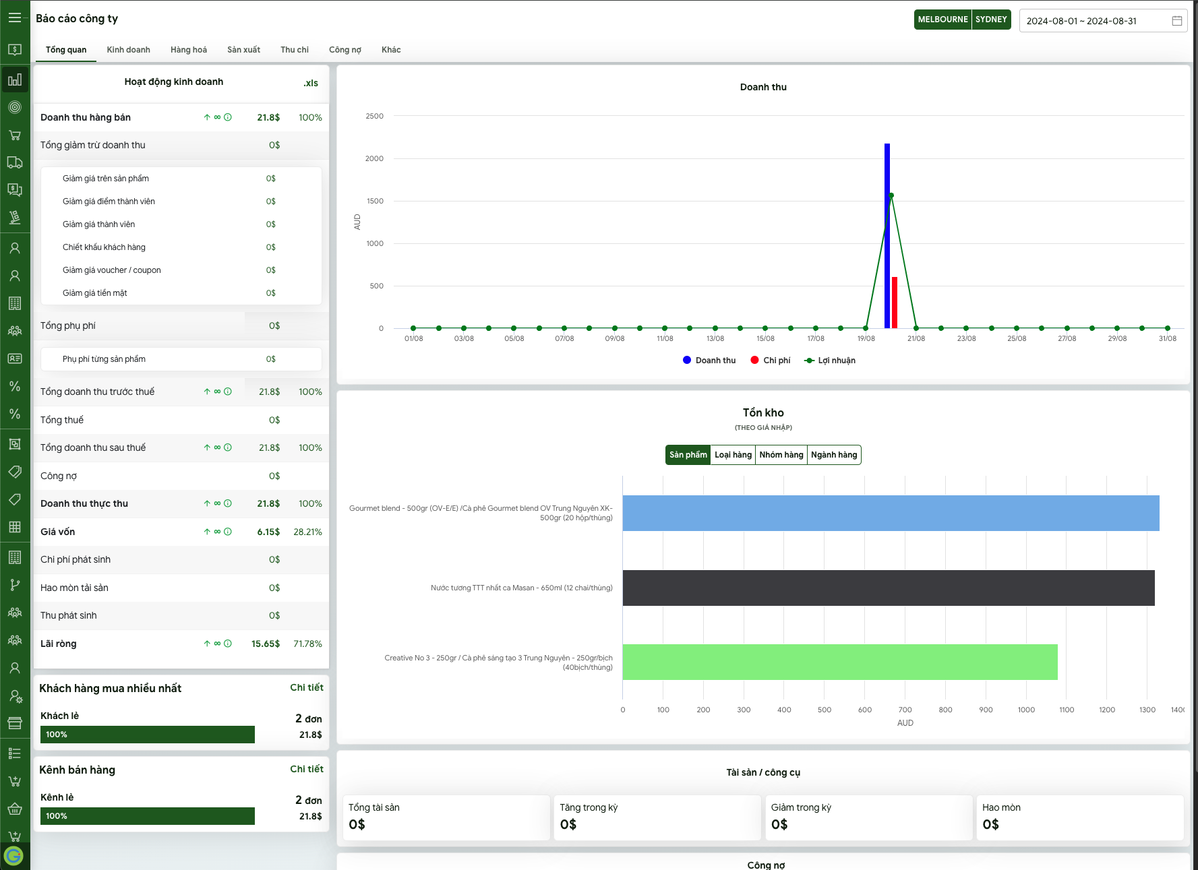Open the Thu chi tab
Image resolution: width=1198 pixels, height=870 pixels.
pyautogui.click(x=295, y=50)
